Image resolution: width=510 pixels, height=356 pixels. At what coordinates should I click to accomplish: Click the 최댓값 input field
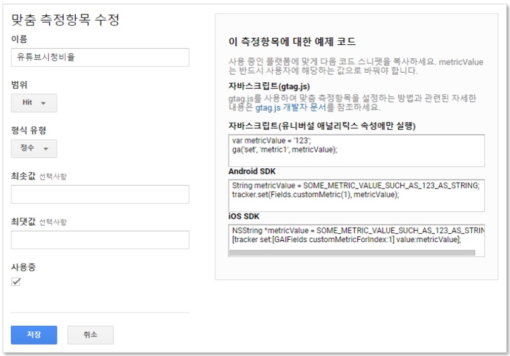point(100,240)
